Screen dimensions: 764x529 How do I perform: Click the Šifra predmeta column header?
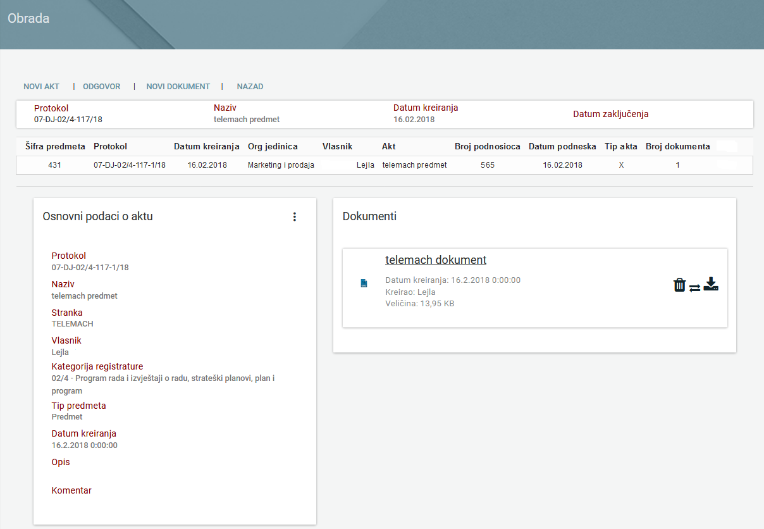click(x=55, y=146)
